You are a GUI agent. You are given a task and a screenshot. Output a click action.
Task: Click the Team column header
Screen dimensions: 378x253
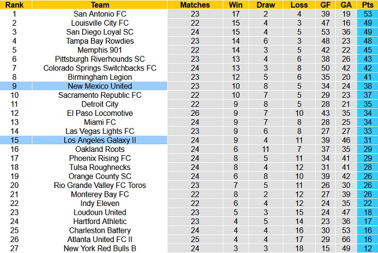tap(100, 5)
